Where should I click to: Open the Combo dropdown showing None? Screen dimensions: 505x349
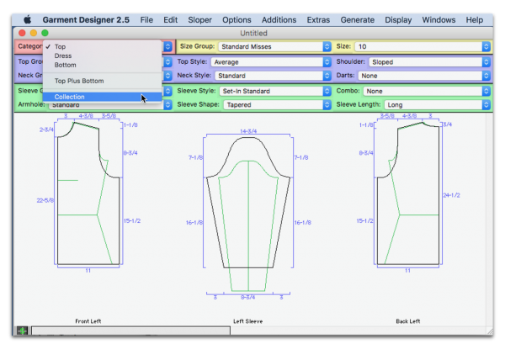coord(427,91)
